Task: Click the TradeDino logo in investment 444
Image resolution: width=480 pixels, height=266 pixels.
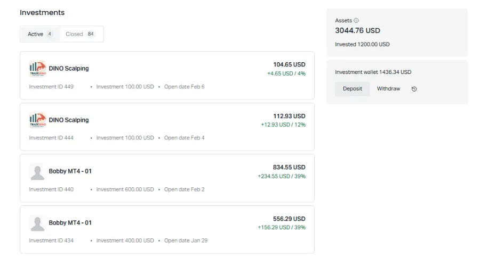Action: 37,120
